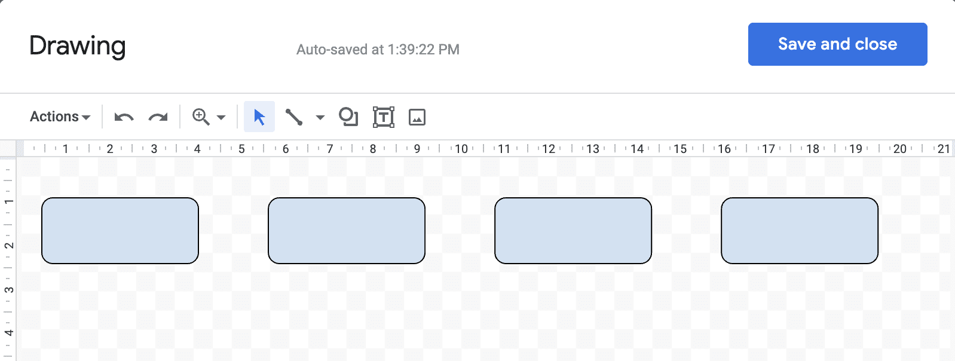
Task: Select the Redo icon
Action: point(157,117)
